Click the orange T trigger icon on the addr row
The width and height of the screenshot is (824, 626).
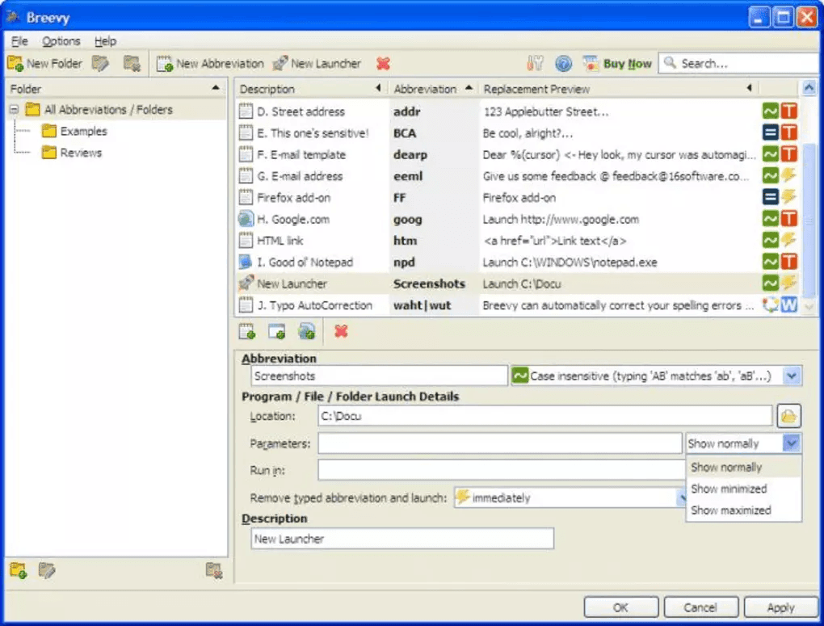pyautogui.click(x=788, y=111)
